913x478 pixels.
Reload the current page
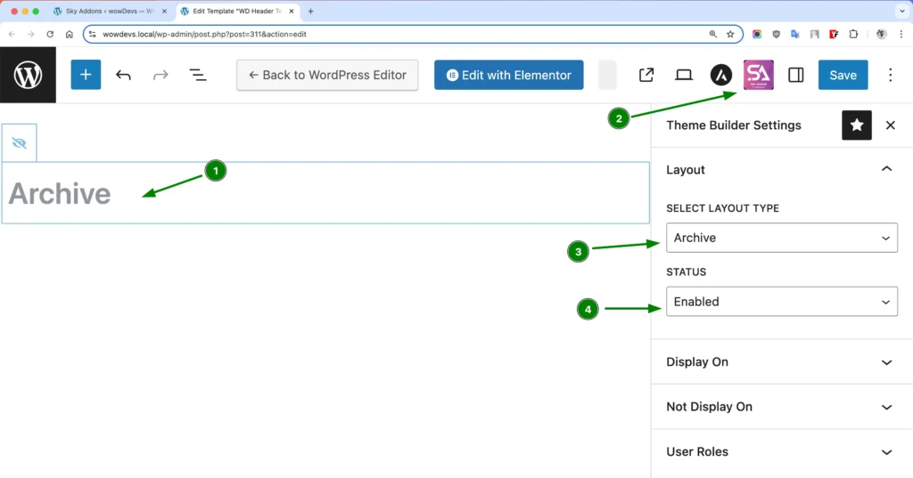click(50, 35)
